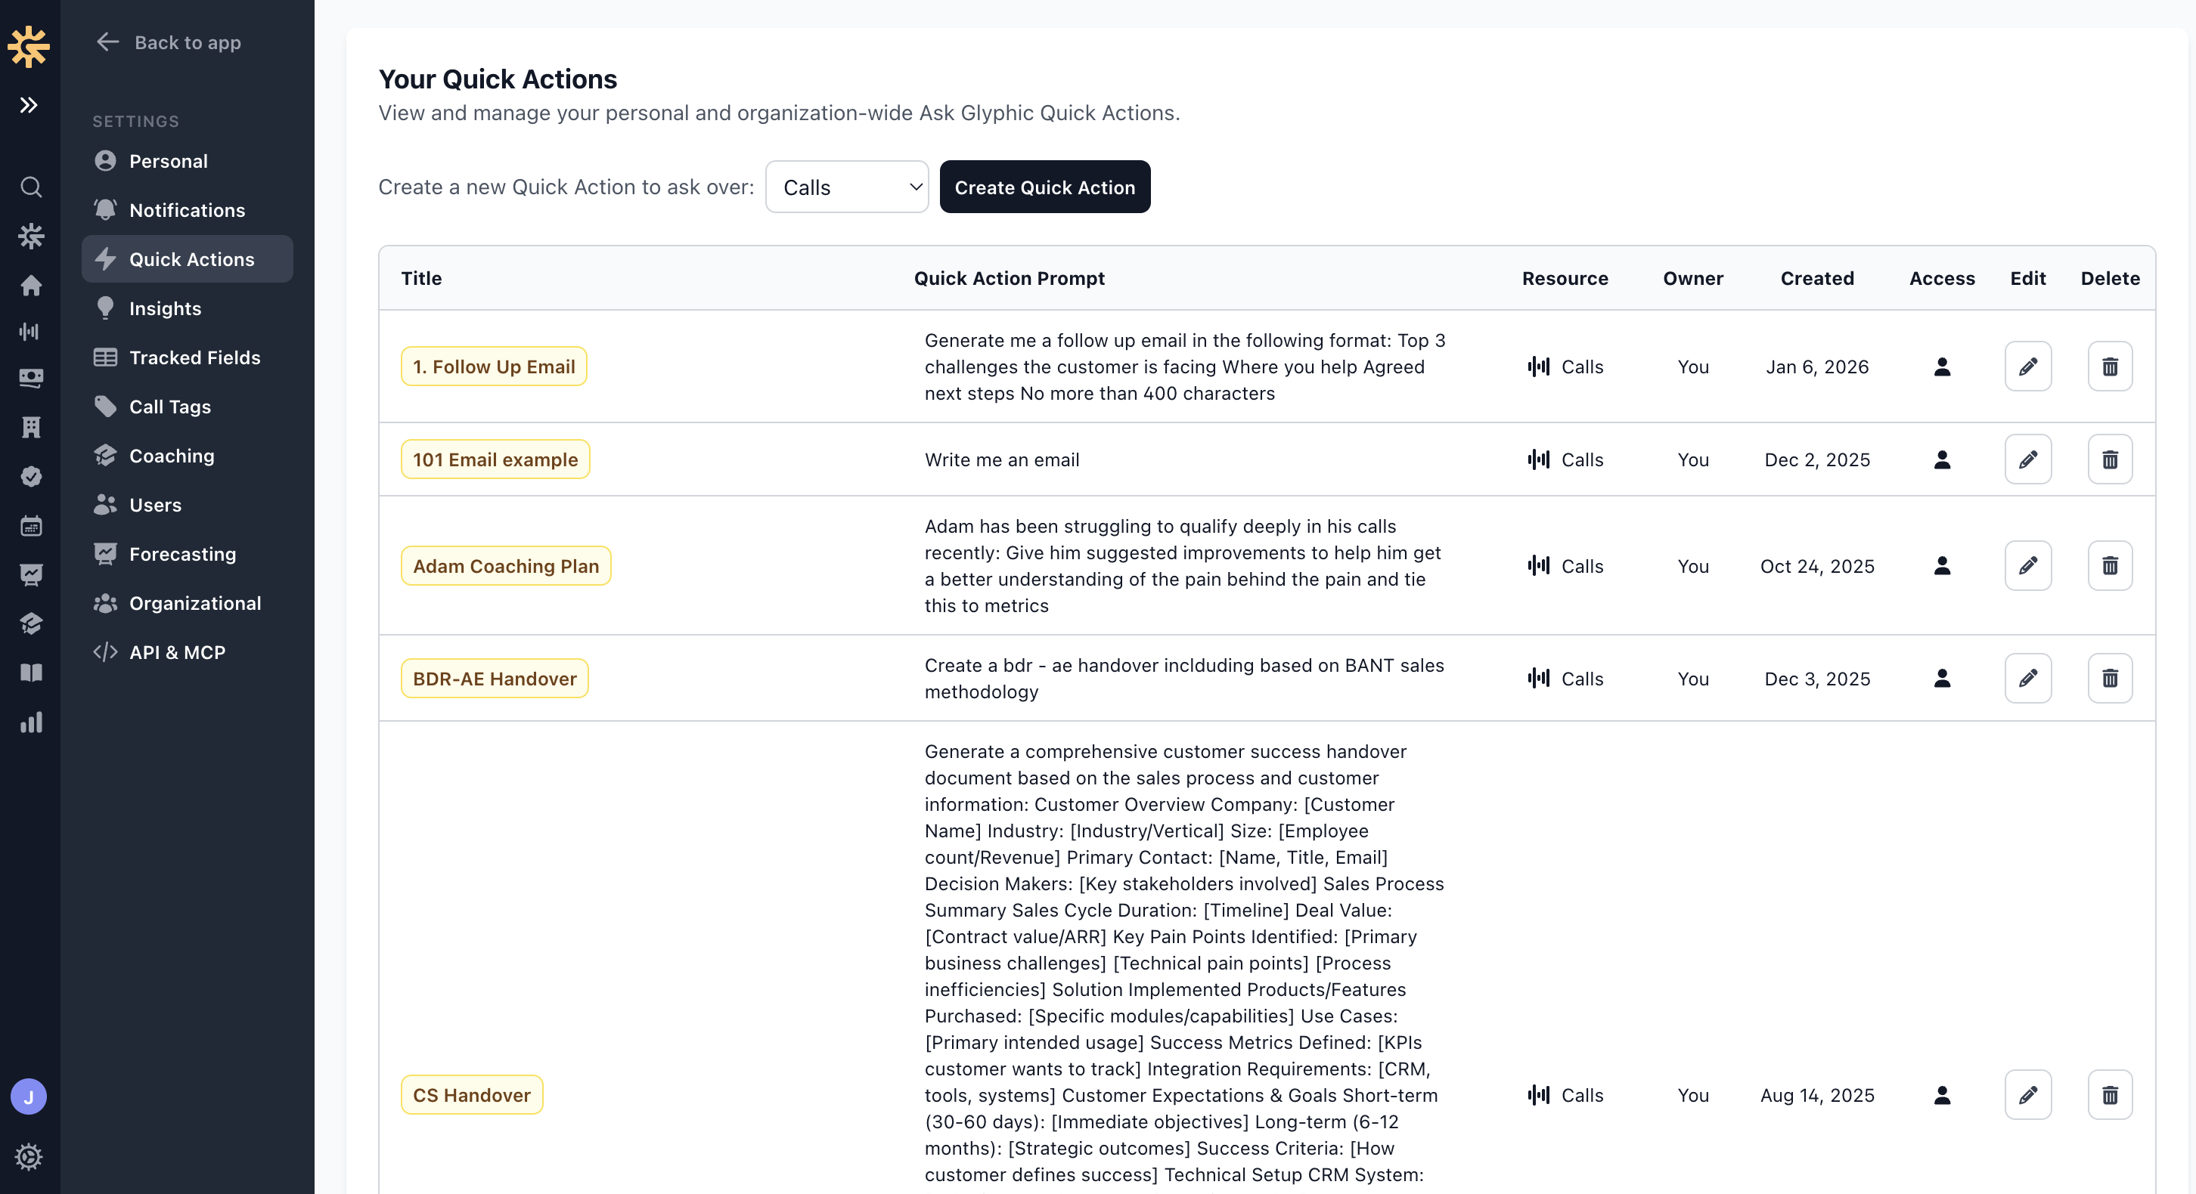Screen dimensions: 2196x1194
Task: Click the Create Quick Action button
Action: tap(1045, 187)
